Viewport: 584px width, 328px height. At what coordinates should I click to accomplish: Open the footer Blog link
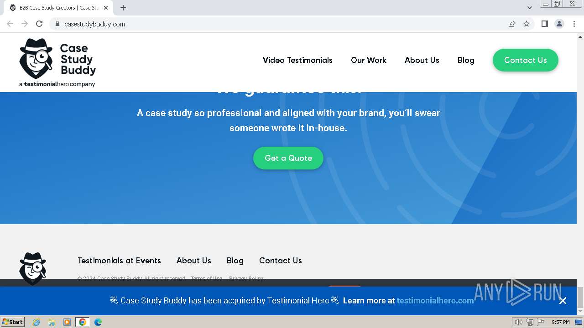(x=235, y=261)
